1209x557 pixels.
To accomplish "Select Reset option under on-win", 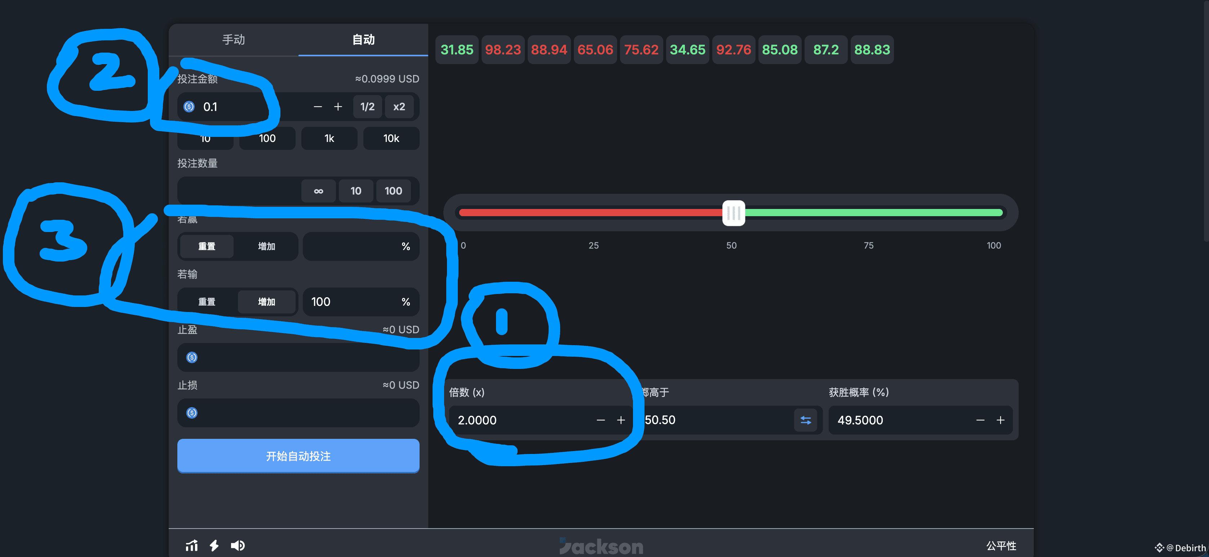I will (x=207, y=246).
